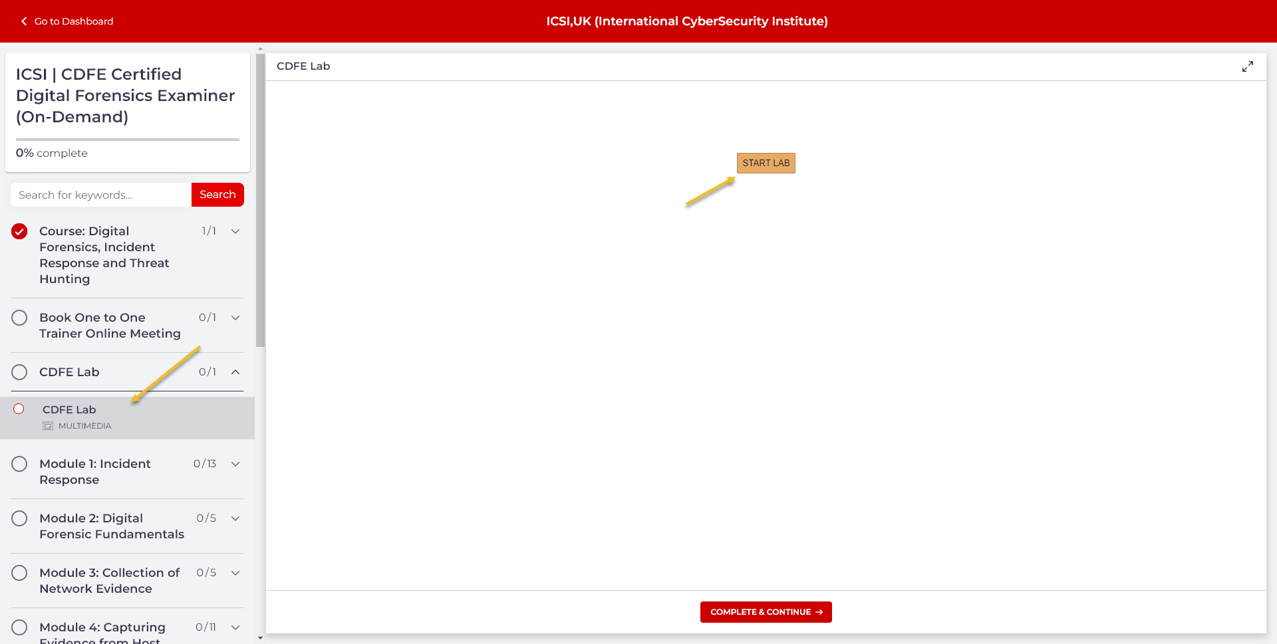Image resolution: width=1277 pixels, height=644 pixels.
Task: Expand the Module 1: Incident Response chevron
Action: click(235, 464)
